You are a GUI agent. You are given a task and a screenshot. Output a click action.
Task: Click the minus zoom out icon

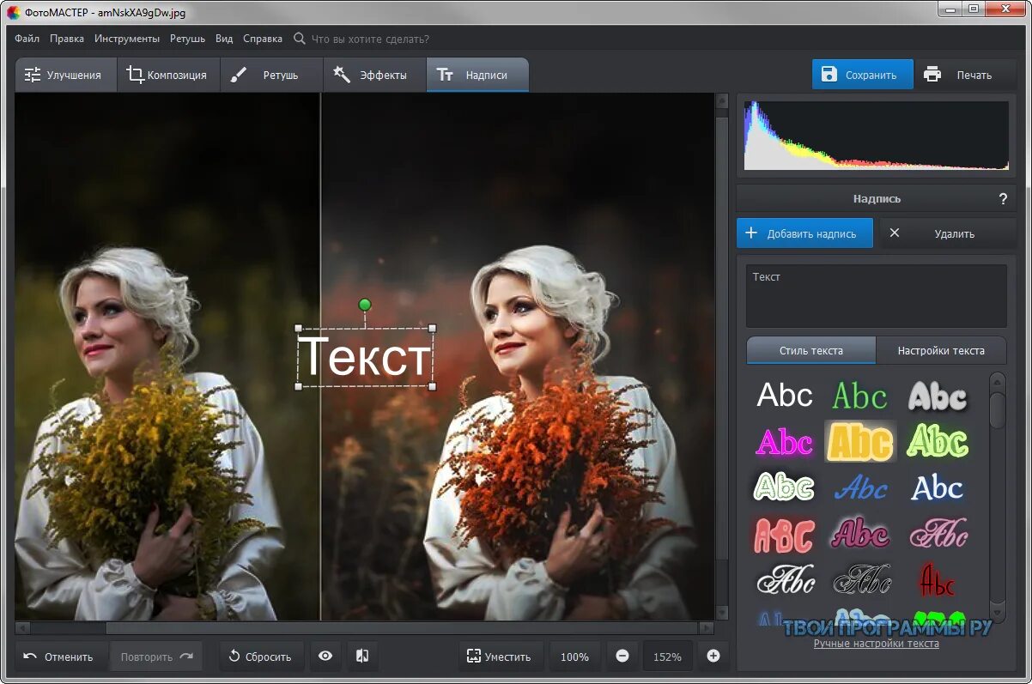click(x=622, y=657)
